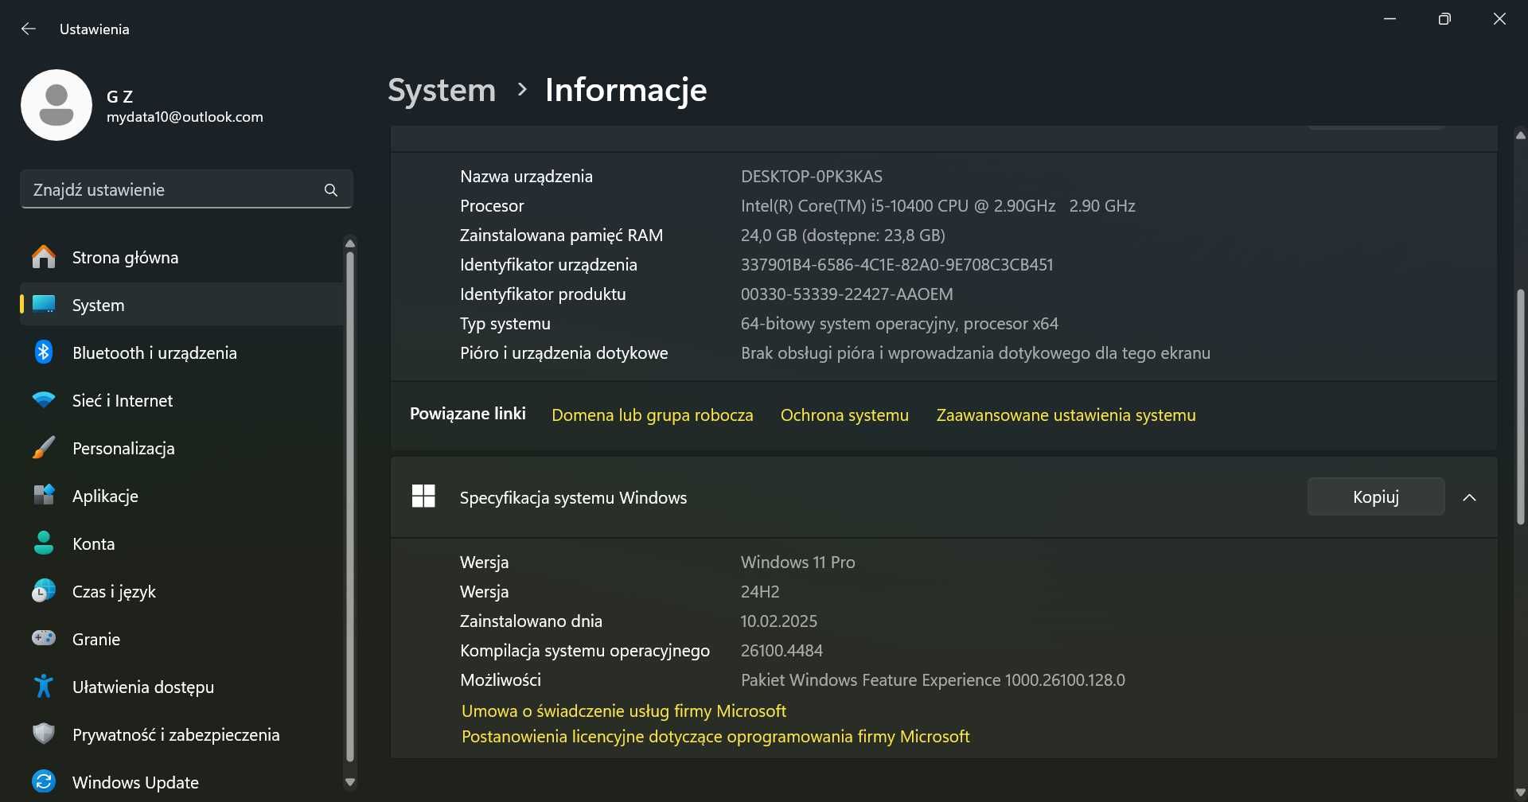Click product ID 00330-53339-22427-AAOEM

847,294
